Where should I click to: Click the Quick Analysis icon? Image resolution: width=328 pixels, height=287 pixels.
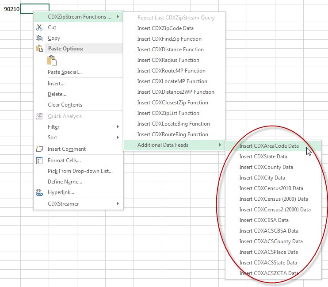pyautogui.click(x=39, y=116)
